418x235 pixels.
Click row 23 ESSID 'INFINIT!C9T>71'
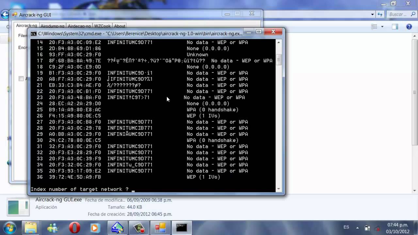[128, 97]
